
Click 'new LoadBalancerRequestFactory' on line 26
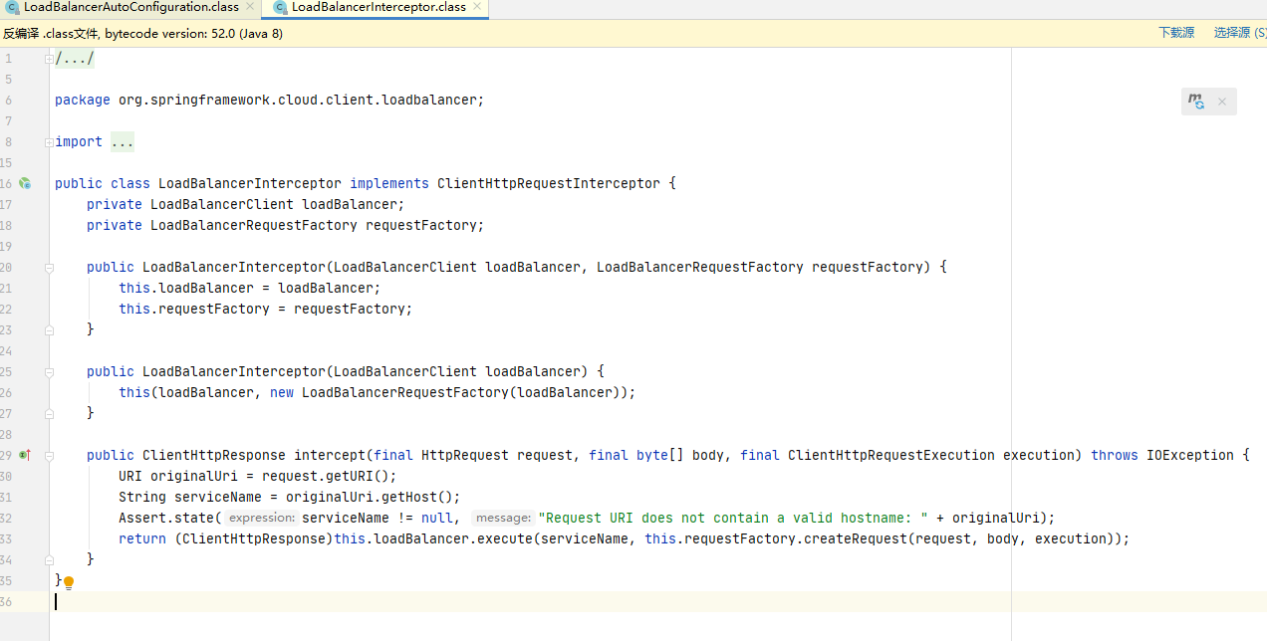tap(389, 393)
